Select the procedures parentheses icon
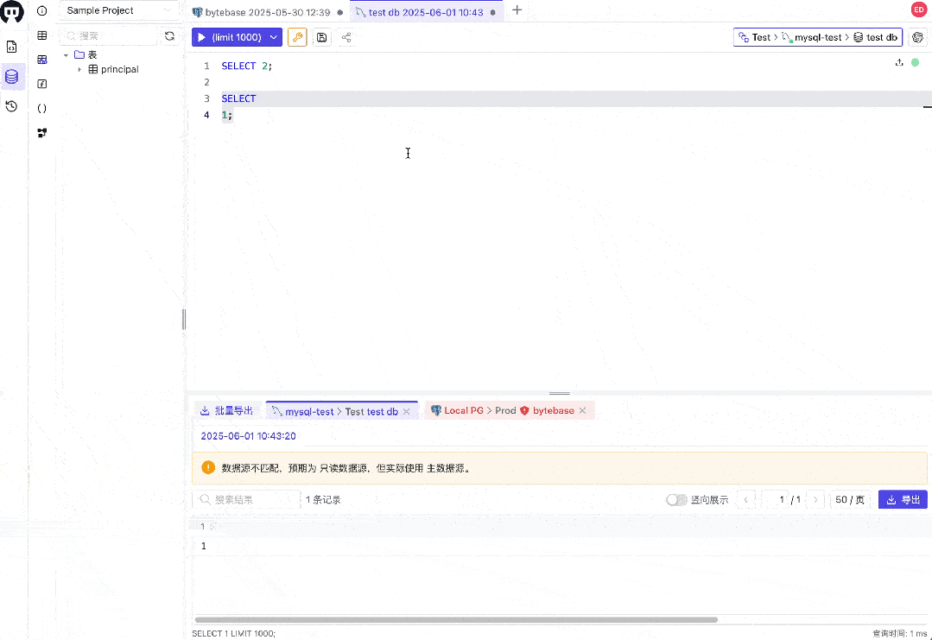 pyautogui.click(x=41, y=108)
